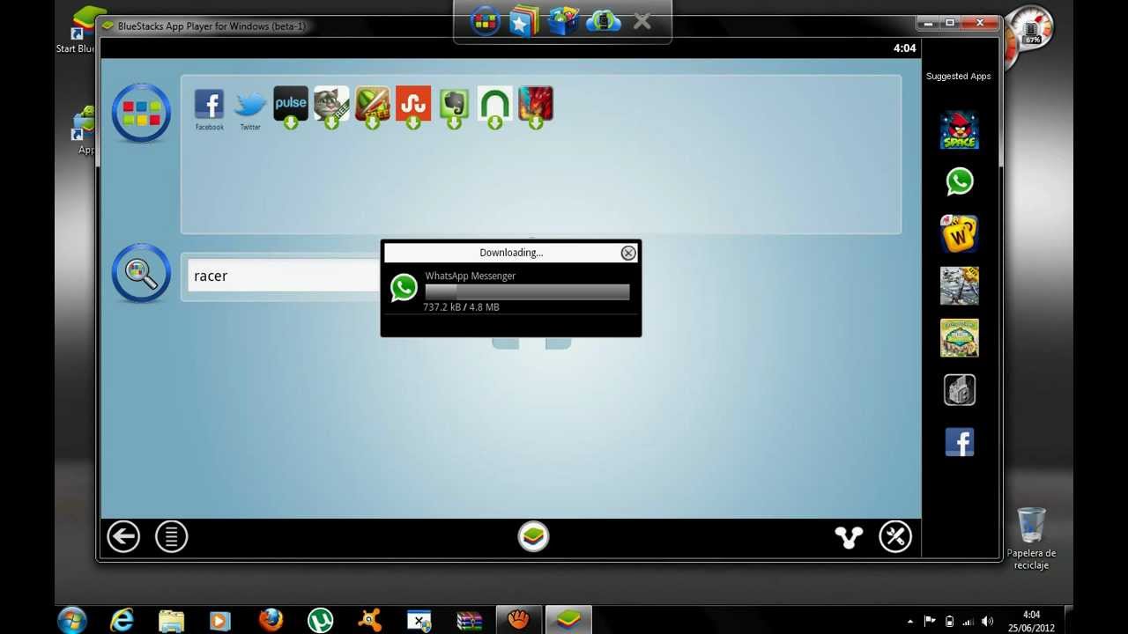Image resolution: width=1128 pixels, height=634 pixels.
Task: Download the StumbleUpon app
Action: coord(413,107)
